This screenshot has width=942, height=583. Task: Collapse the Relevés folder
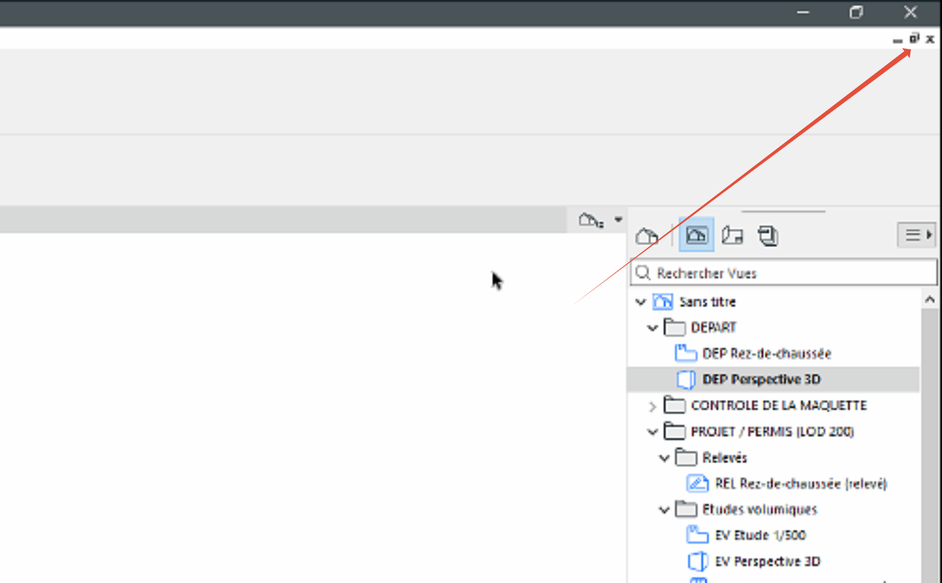coord(665,458)
